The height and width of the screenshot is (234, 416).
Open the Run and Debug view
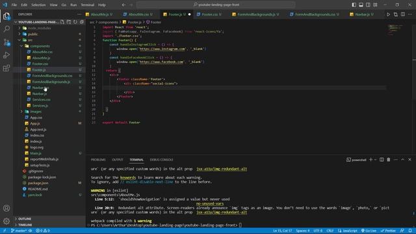[x=6, y=55]
